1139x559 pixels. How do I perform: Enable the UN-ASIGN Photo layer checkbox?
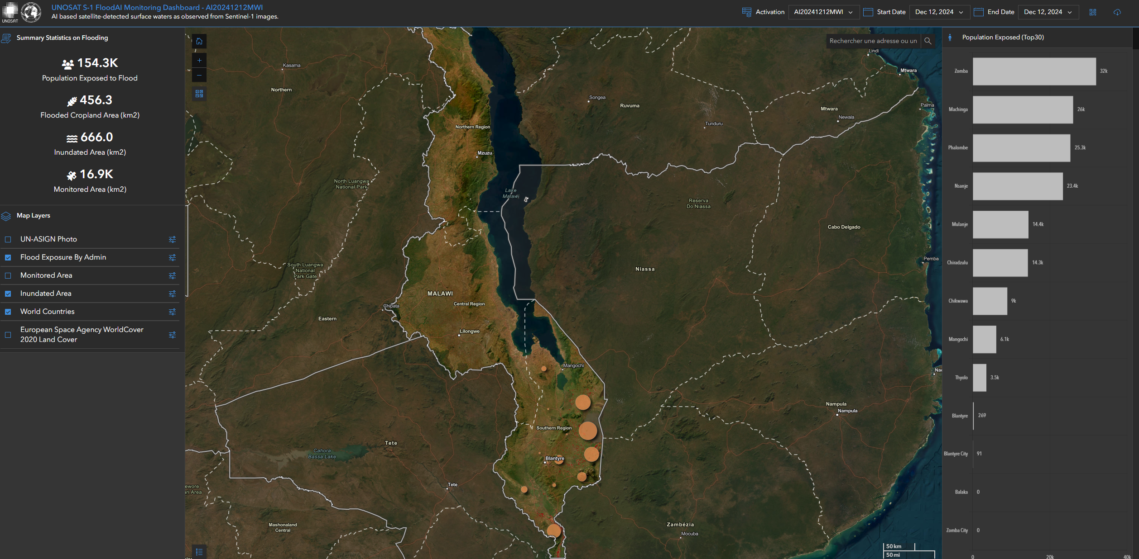[8, 239]
